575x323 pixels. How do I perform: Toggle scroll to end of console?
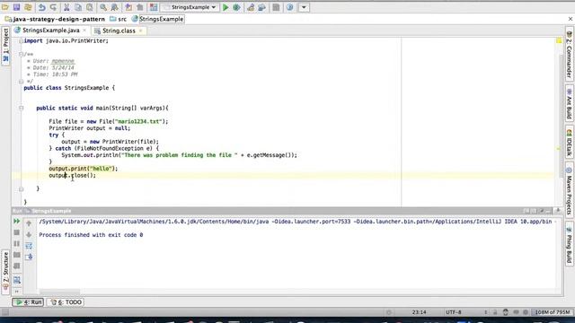click(x=29, y=257)
